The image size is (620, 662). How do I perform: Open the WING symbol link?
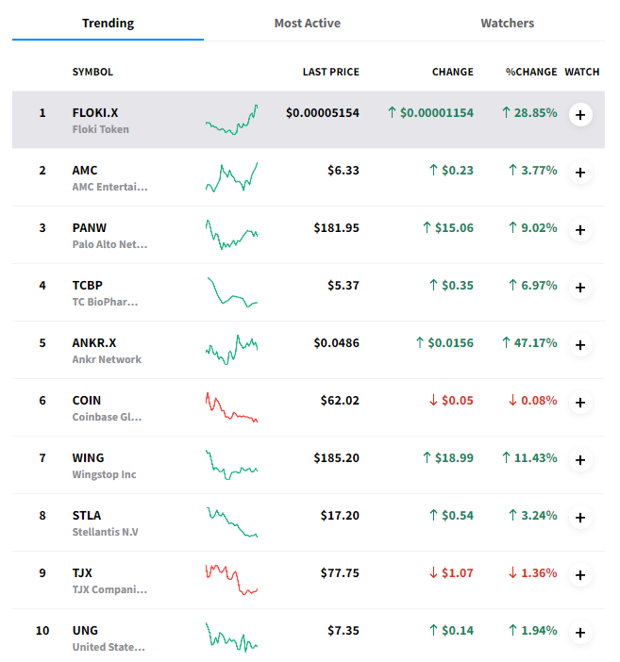[88, 457]
